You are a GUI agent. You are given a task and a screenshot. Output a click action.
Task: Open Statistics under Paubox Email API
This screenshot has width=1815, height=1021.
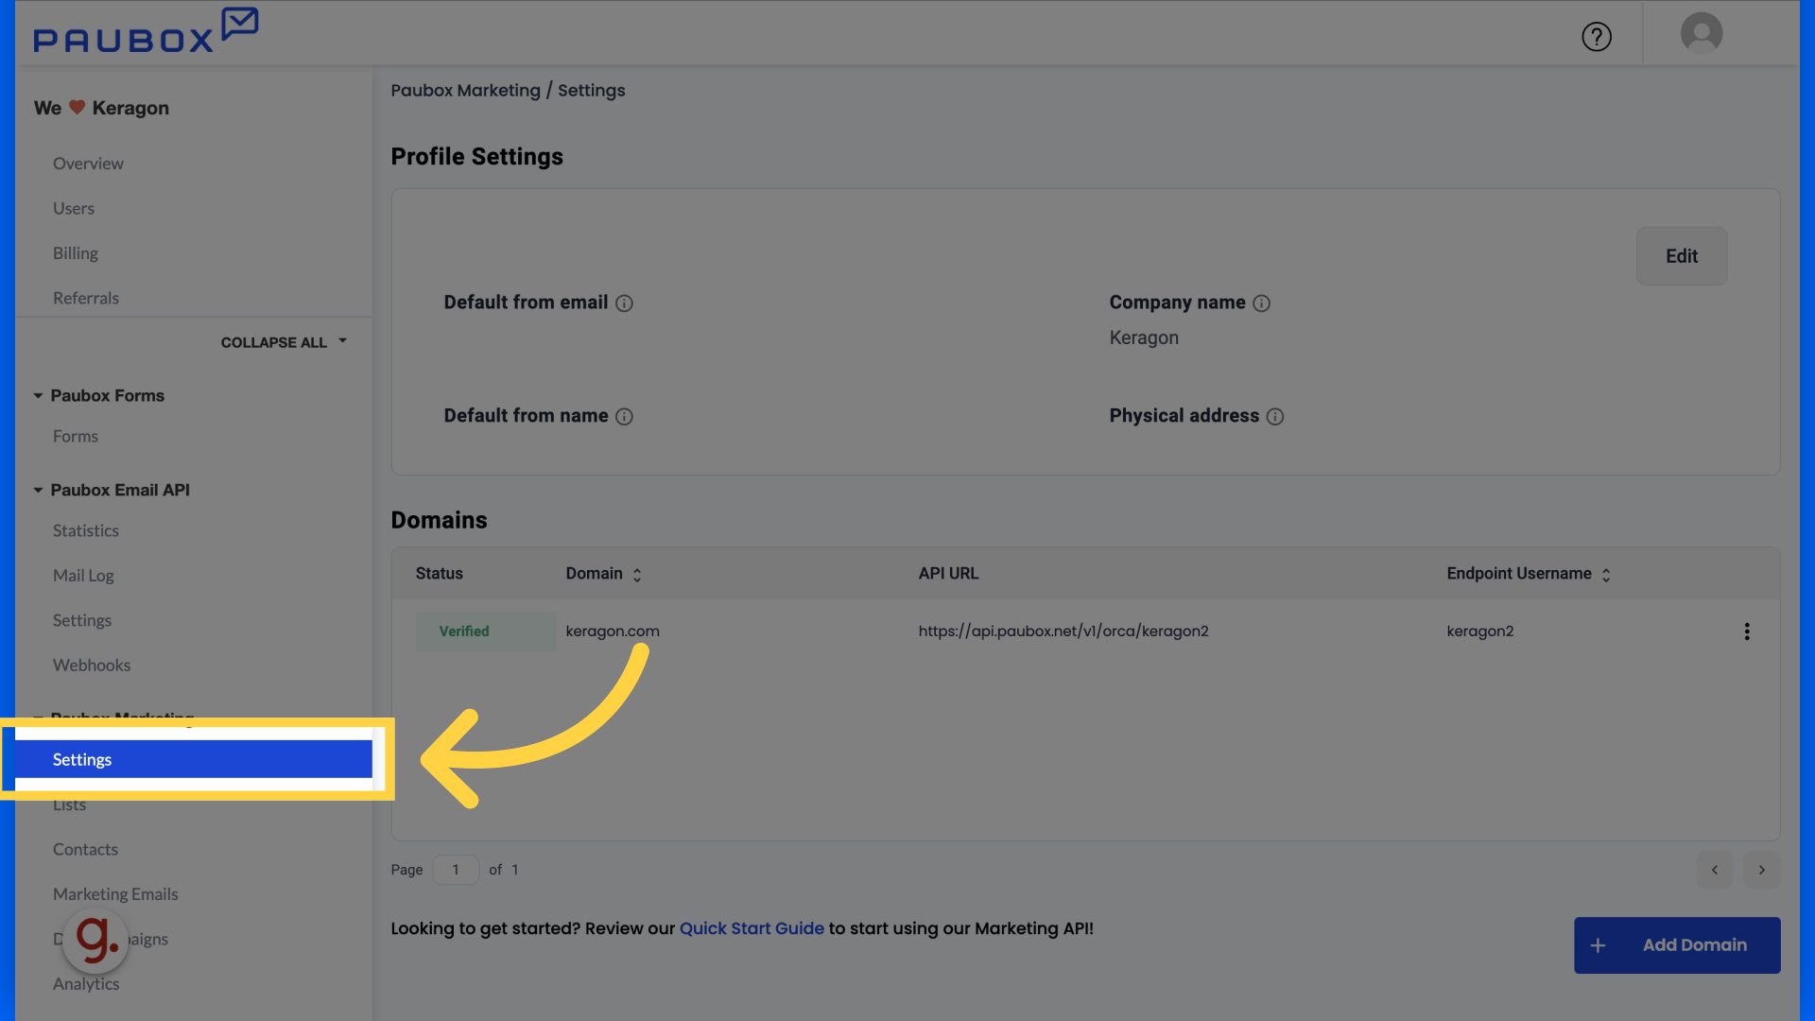(x=86, y=531)
